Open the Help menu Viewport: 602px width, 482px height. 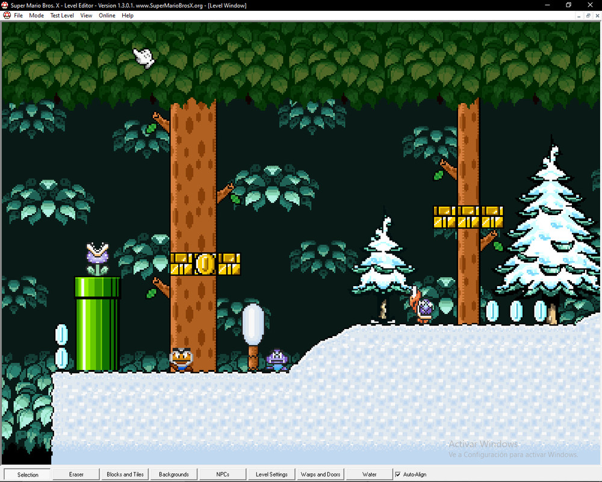click(x=128, y=16)
